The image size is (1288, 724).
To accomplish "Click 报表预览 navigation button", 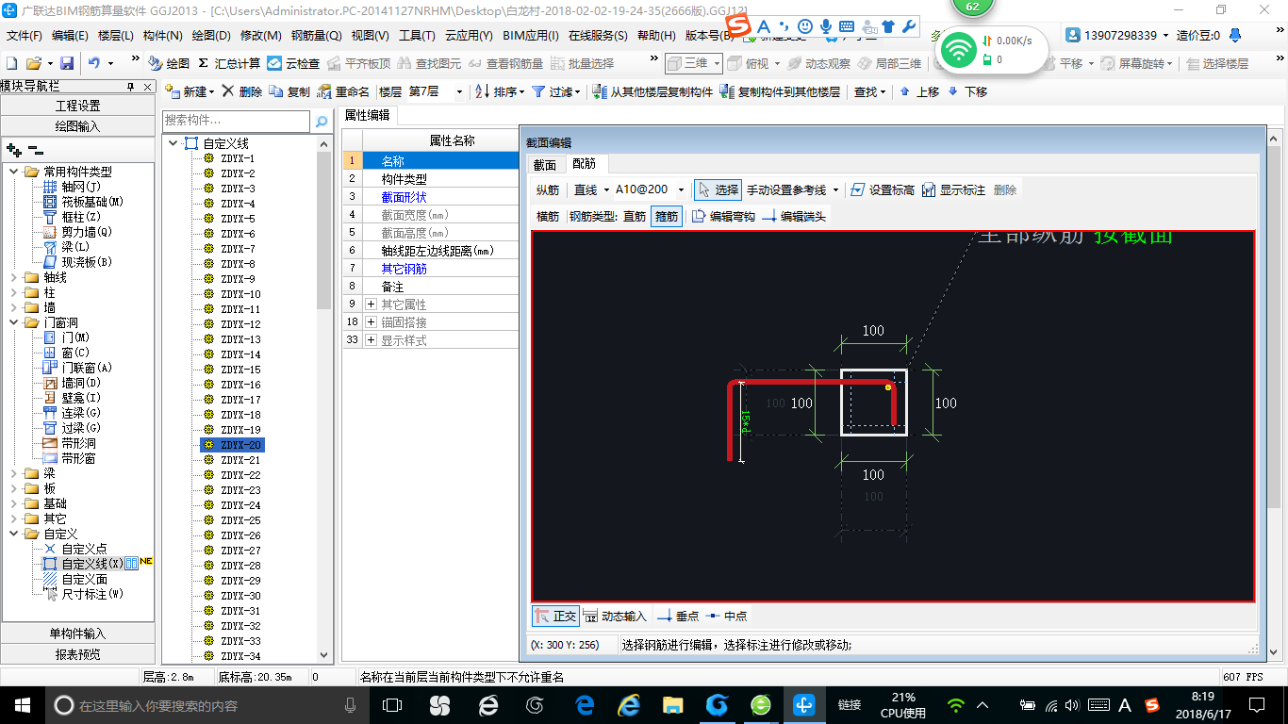I will tap(77, 653).
